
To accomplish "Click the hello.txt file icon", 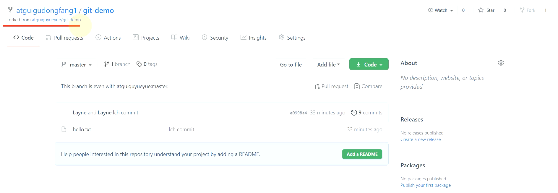I will pos(64,129).
